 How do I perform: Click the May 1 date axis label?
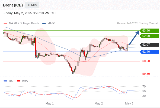coord(50,103)
